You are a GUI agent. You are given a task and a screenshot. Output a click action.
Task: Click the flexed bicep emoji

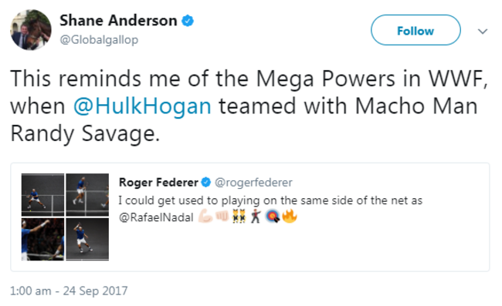point(205,217)
